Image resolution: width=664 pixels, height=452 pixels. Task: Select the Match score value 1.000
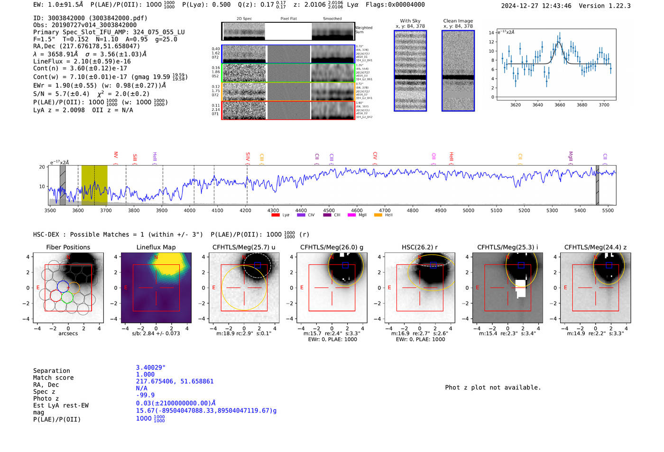point(145,374)
